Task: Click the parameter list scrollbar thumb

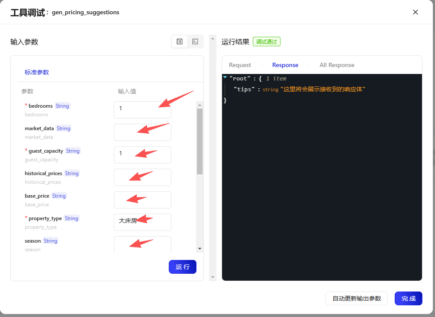Action: [200, 141]
